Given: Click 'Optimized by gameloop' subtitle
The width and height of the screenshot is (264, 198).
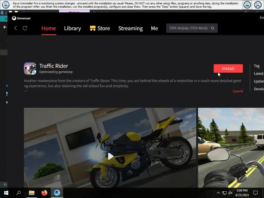Looking at the screenshot, I should pyautogui.click(x=56, y=72).
